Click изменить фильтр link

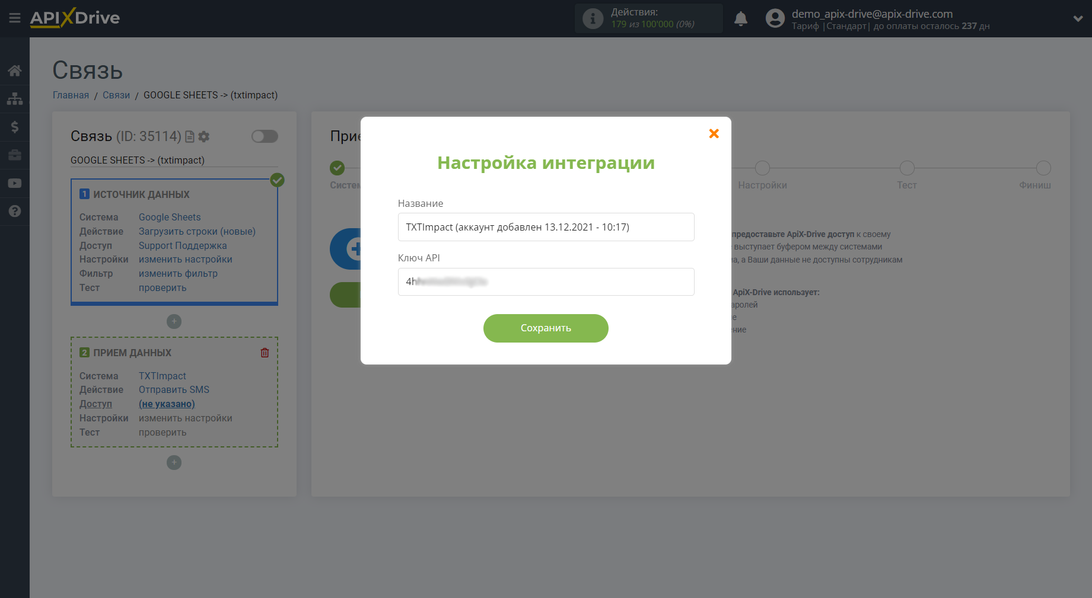coord(178,274)
